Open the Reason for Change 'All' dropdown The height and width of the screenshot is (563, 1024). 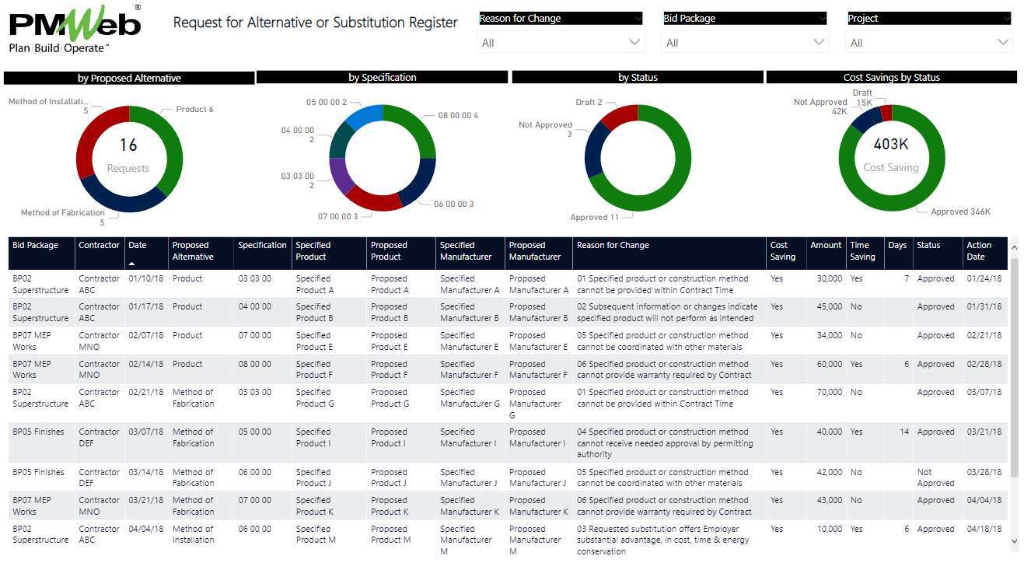(561, 43)
